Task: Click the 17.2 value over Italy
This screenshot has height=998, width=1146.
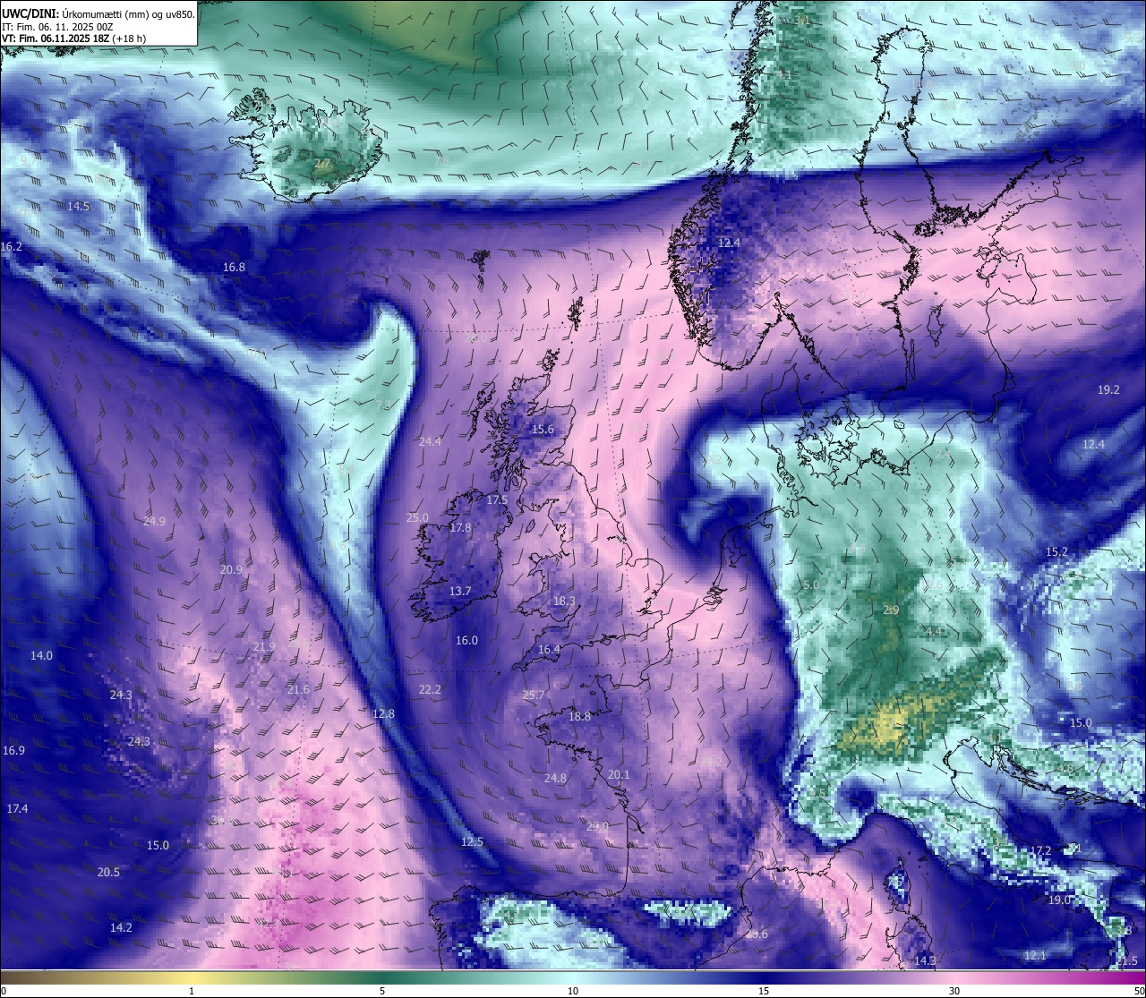Action: 1040,850
